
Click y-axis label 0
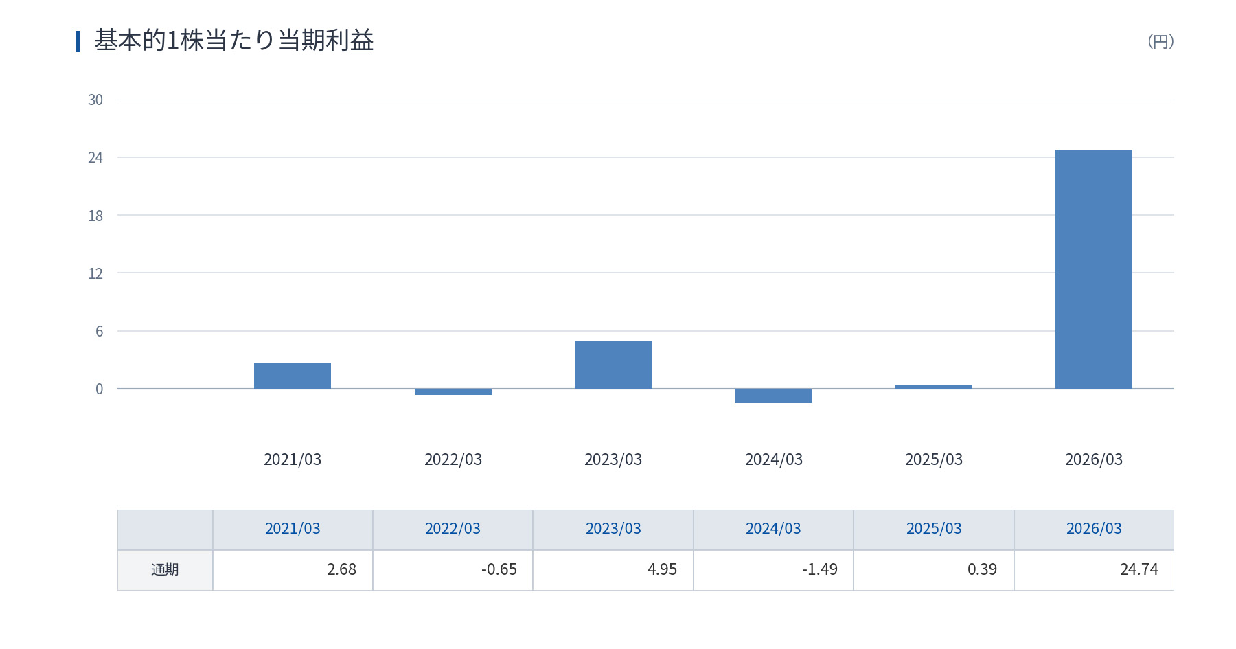pyautogui.click(x=99, y=389)
